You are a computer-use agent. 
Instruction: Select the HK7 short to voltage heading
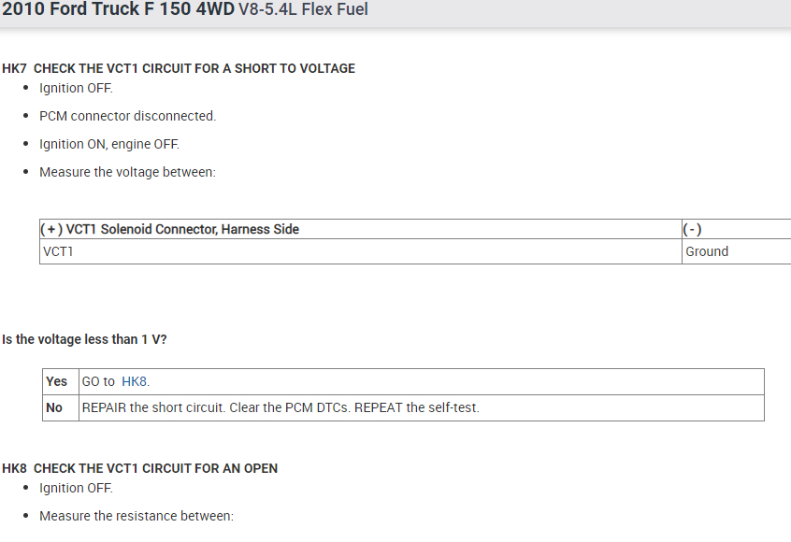tap(179, 68)
